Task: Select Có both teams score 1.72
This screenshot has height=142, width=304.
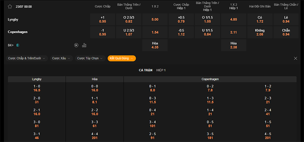Action: [260, 19]
